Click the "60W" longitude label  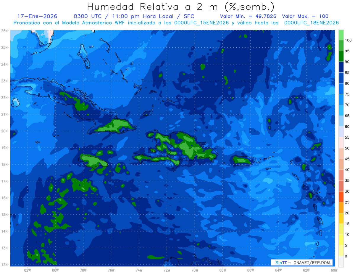tap(334, 270)
